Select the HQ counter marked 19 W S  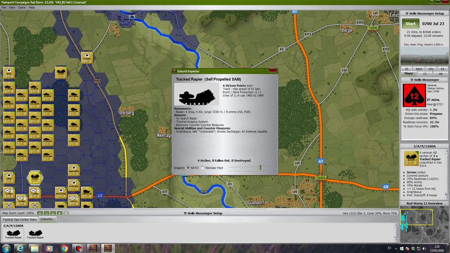click(87, 58)
